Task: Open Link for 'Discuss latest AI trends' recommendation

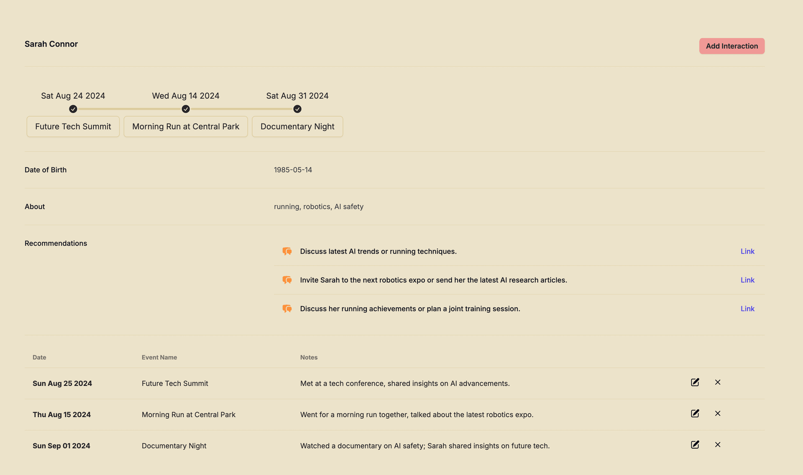Action: point(747,251)
